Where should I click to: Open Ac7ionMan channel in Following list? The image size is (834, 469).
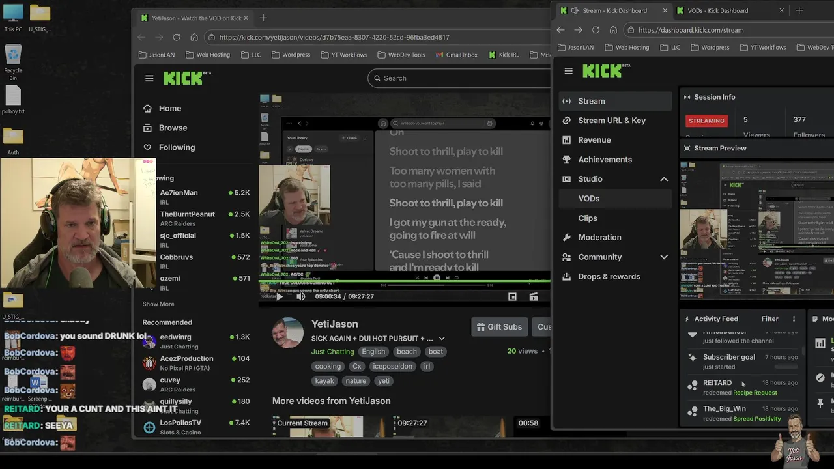pyautogui.click(x=196, y=197)
